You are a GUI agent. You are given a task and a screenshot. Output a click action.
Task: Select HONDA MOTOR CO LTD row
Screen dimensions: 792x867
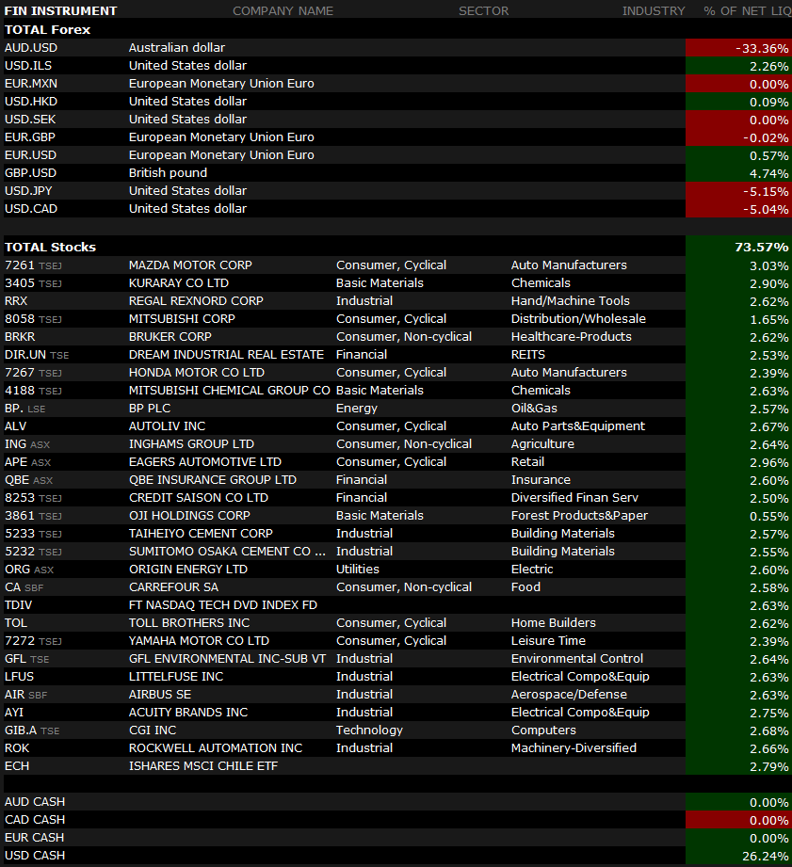pyautogui.click(x=396, y=373)
